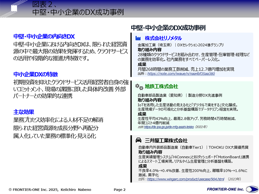Expand the 中堅・中小企業の内向きDX section

pyautogui.click(x=44, y=37)
